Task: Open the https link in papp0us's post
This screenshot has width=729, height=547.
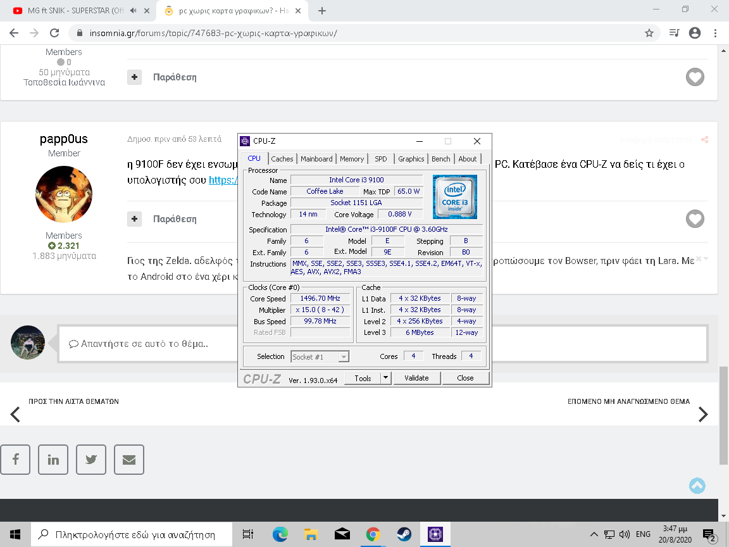Action: click(223, 180)
